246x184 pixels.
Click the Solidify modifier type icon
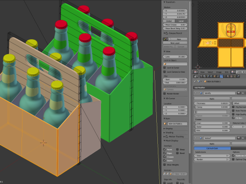(201, 93)
